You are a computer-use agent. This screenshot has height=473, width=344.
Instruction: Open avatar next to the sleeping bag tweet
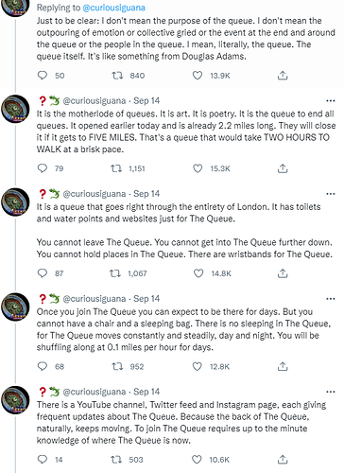[x=15, y=307]
